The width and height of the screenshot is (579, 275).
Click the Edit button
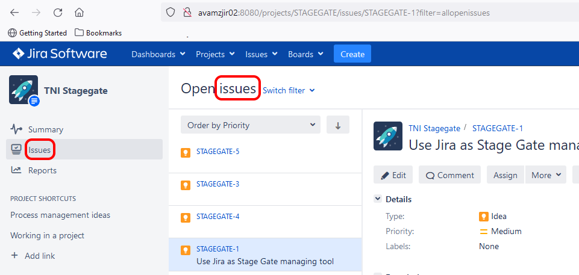[393, 175]
